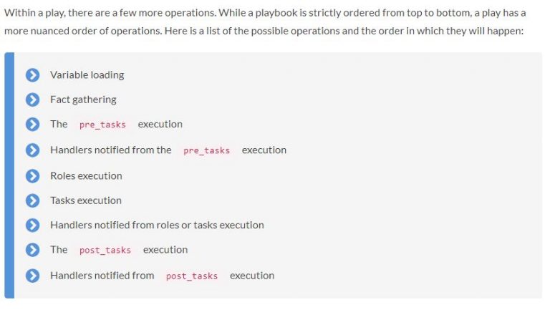This screenshot has width=550, height=310.
Task: Click the post_tasks code in 'The post_tasks execution'
Action: pos(105,250)
